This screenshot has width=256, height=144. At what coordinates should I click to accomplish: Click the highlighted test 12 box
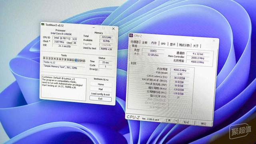[76, 60]
